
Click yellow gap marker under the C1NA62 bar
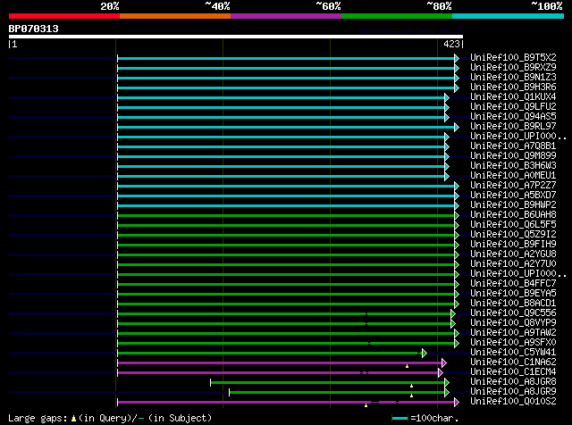408,366
